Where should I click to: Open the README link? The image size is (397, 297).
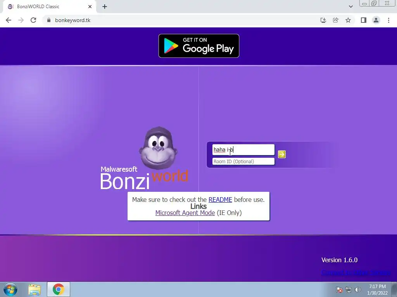220,200
